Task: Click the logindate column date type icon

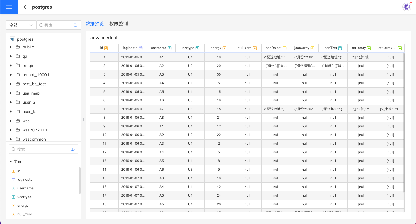Action: [141, 48]
